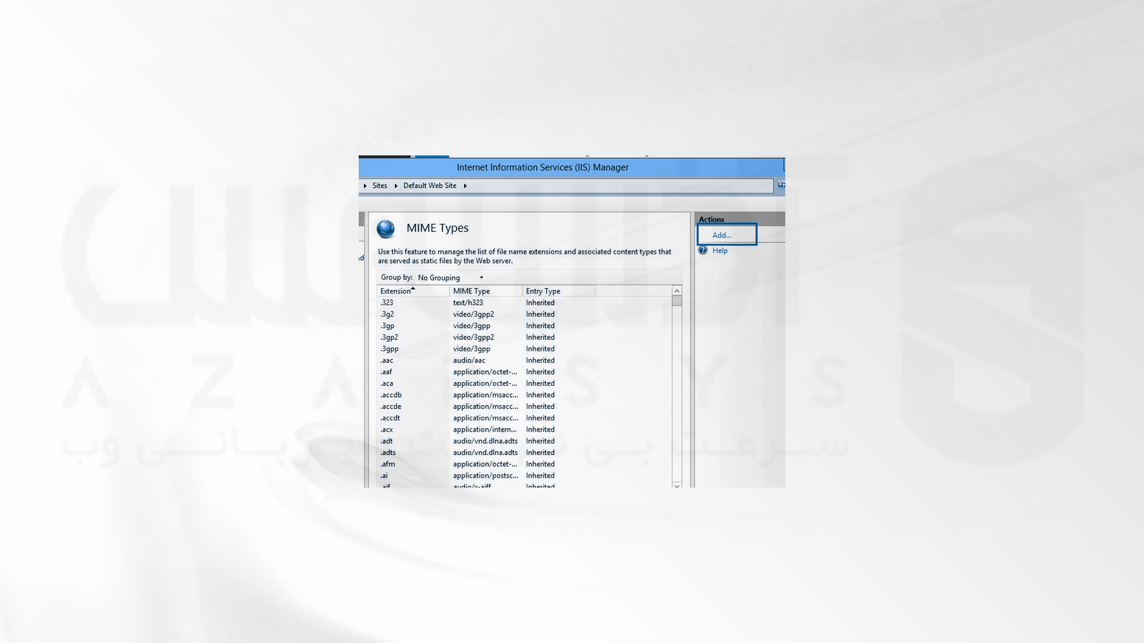Select the .acx extension row
1144x643 pixels.
(524, 430)
